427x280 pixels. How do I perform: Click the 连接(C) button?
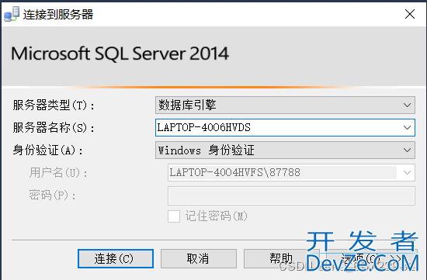click(116, 258)
